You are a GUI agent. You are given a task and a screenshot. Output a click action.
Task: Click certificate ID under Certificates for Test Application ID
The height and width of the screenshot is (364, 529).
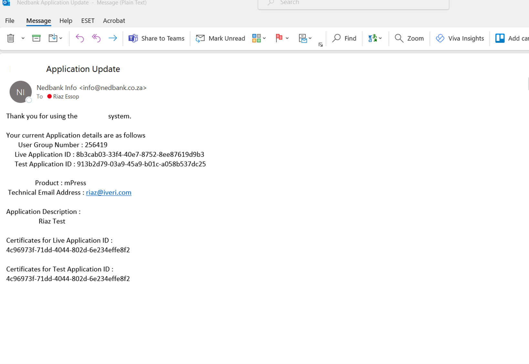click(68, 279)
